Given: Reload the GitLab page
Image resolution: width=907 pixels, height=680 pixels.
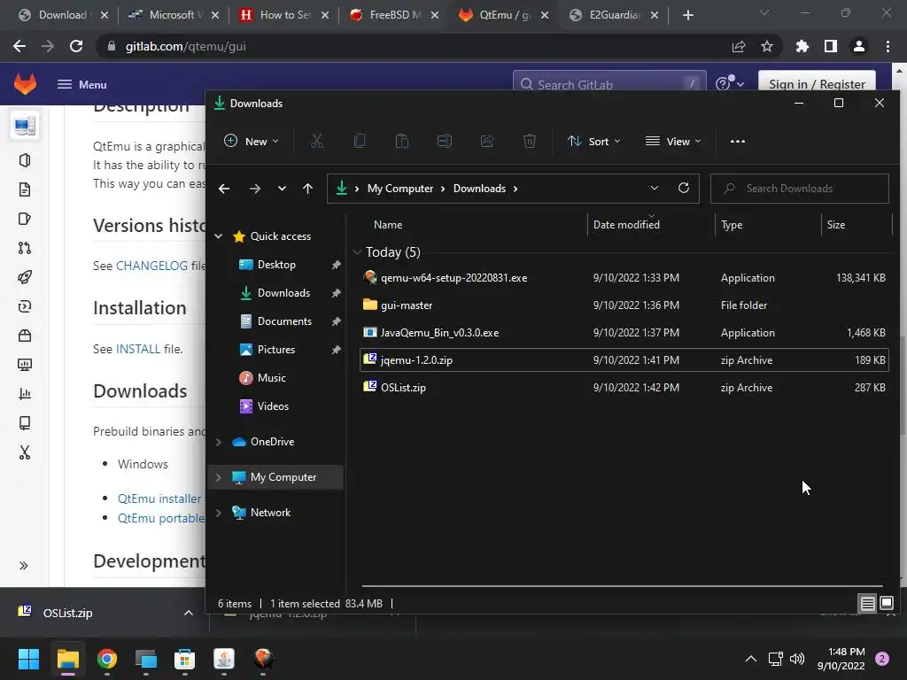Looking at the screenshot, I should click(x=76, y=46).
